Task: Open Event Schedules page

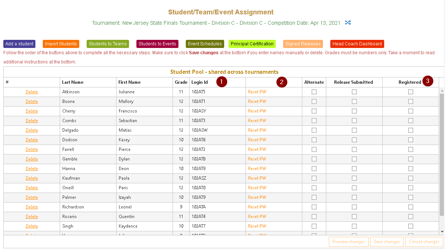Action: pos(205,44)
